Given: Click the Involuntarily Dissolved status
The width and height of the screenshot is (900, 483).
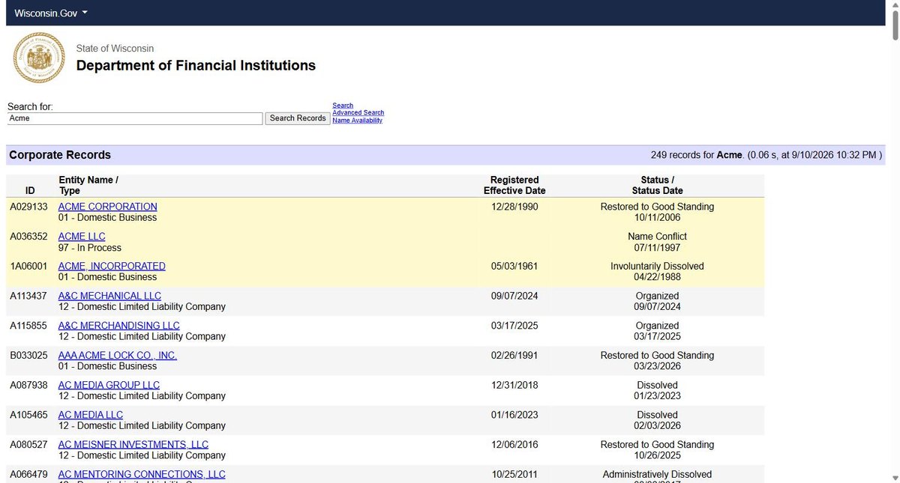Looking at the screenshot, I should (x=658, y=267).
